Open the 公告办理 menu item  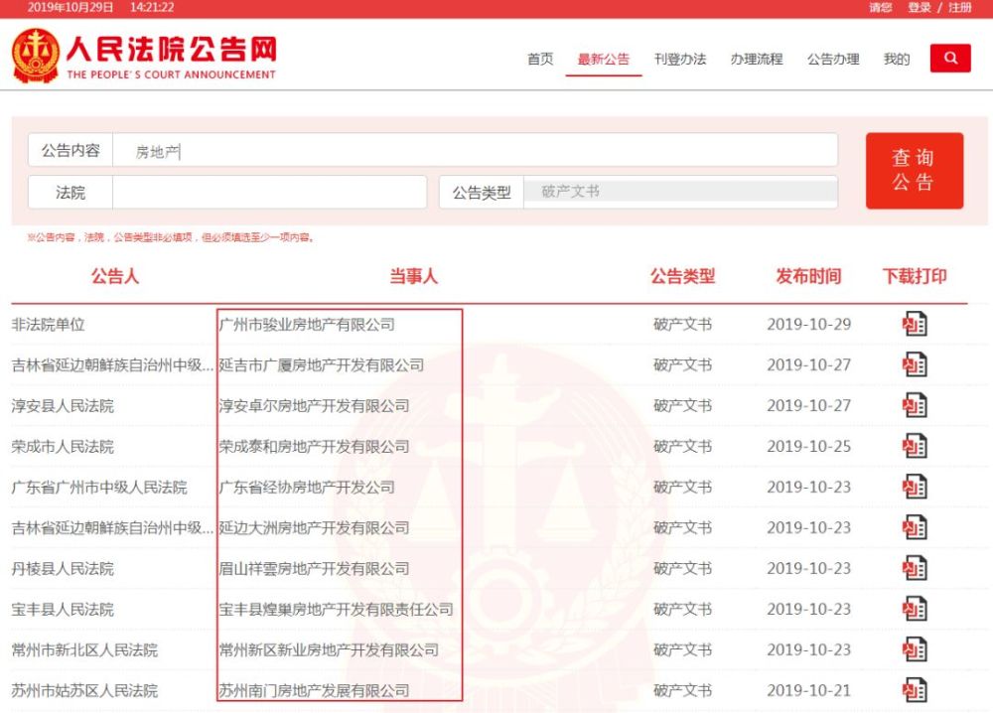click(833, 59)
